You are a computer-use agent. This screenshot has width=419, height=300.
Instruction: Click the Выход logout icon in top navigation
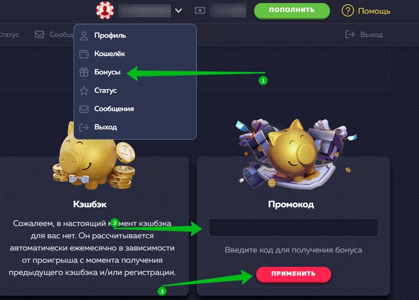point(350,34)
